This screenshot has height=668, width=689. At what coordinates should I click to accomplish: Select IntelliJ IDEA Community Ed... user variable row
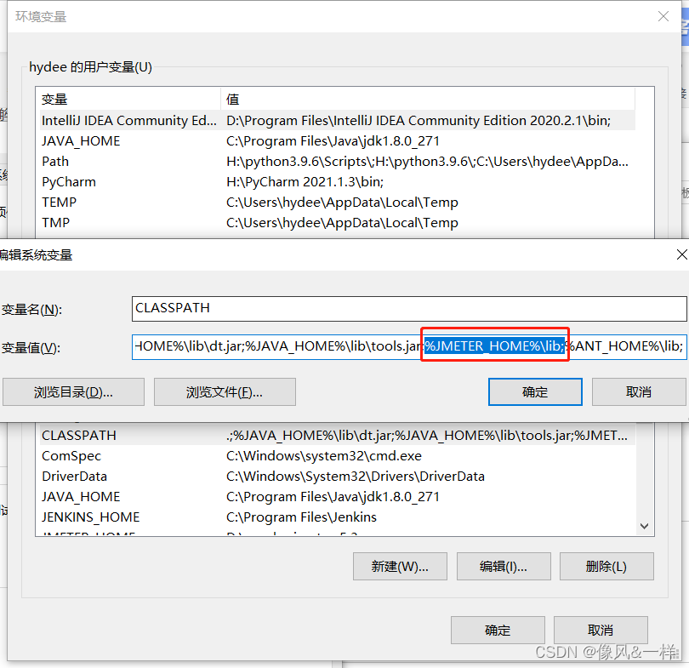point(337,121)
